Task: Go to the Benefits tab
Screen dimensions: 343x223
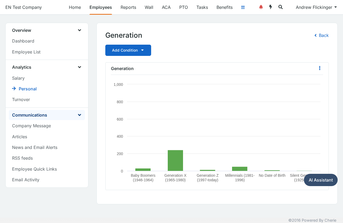Action: [x=225, y=7]
